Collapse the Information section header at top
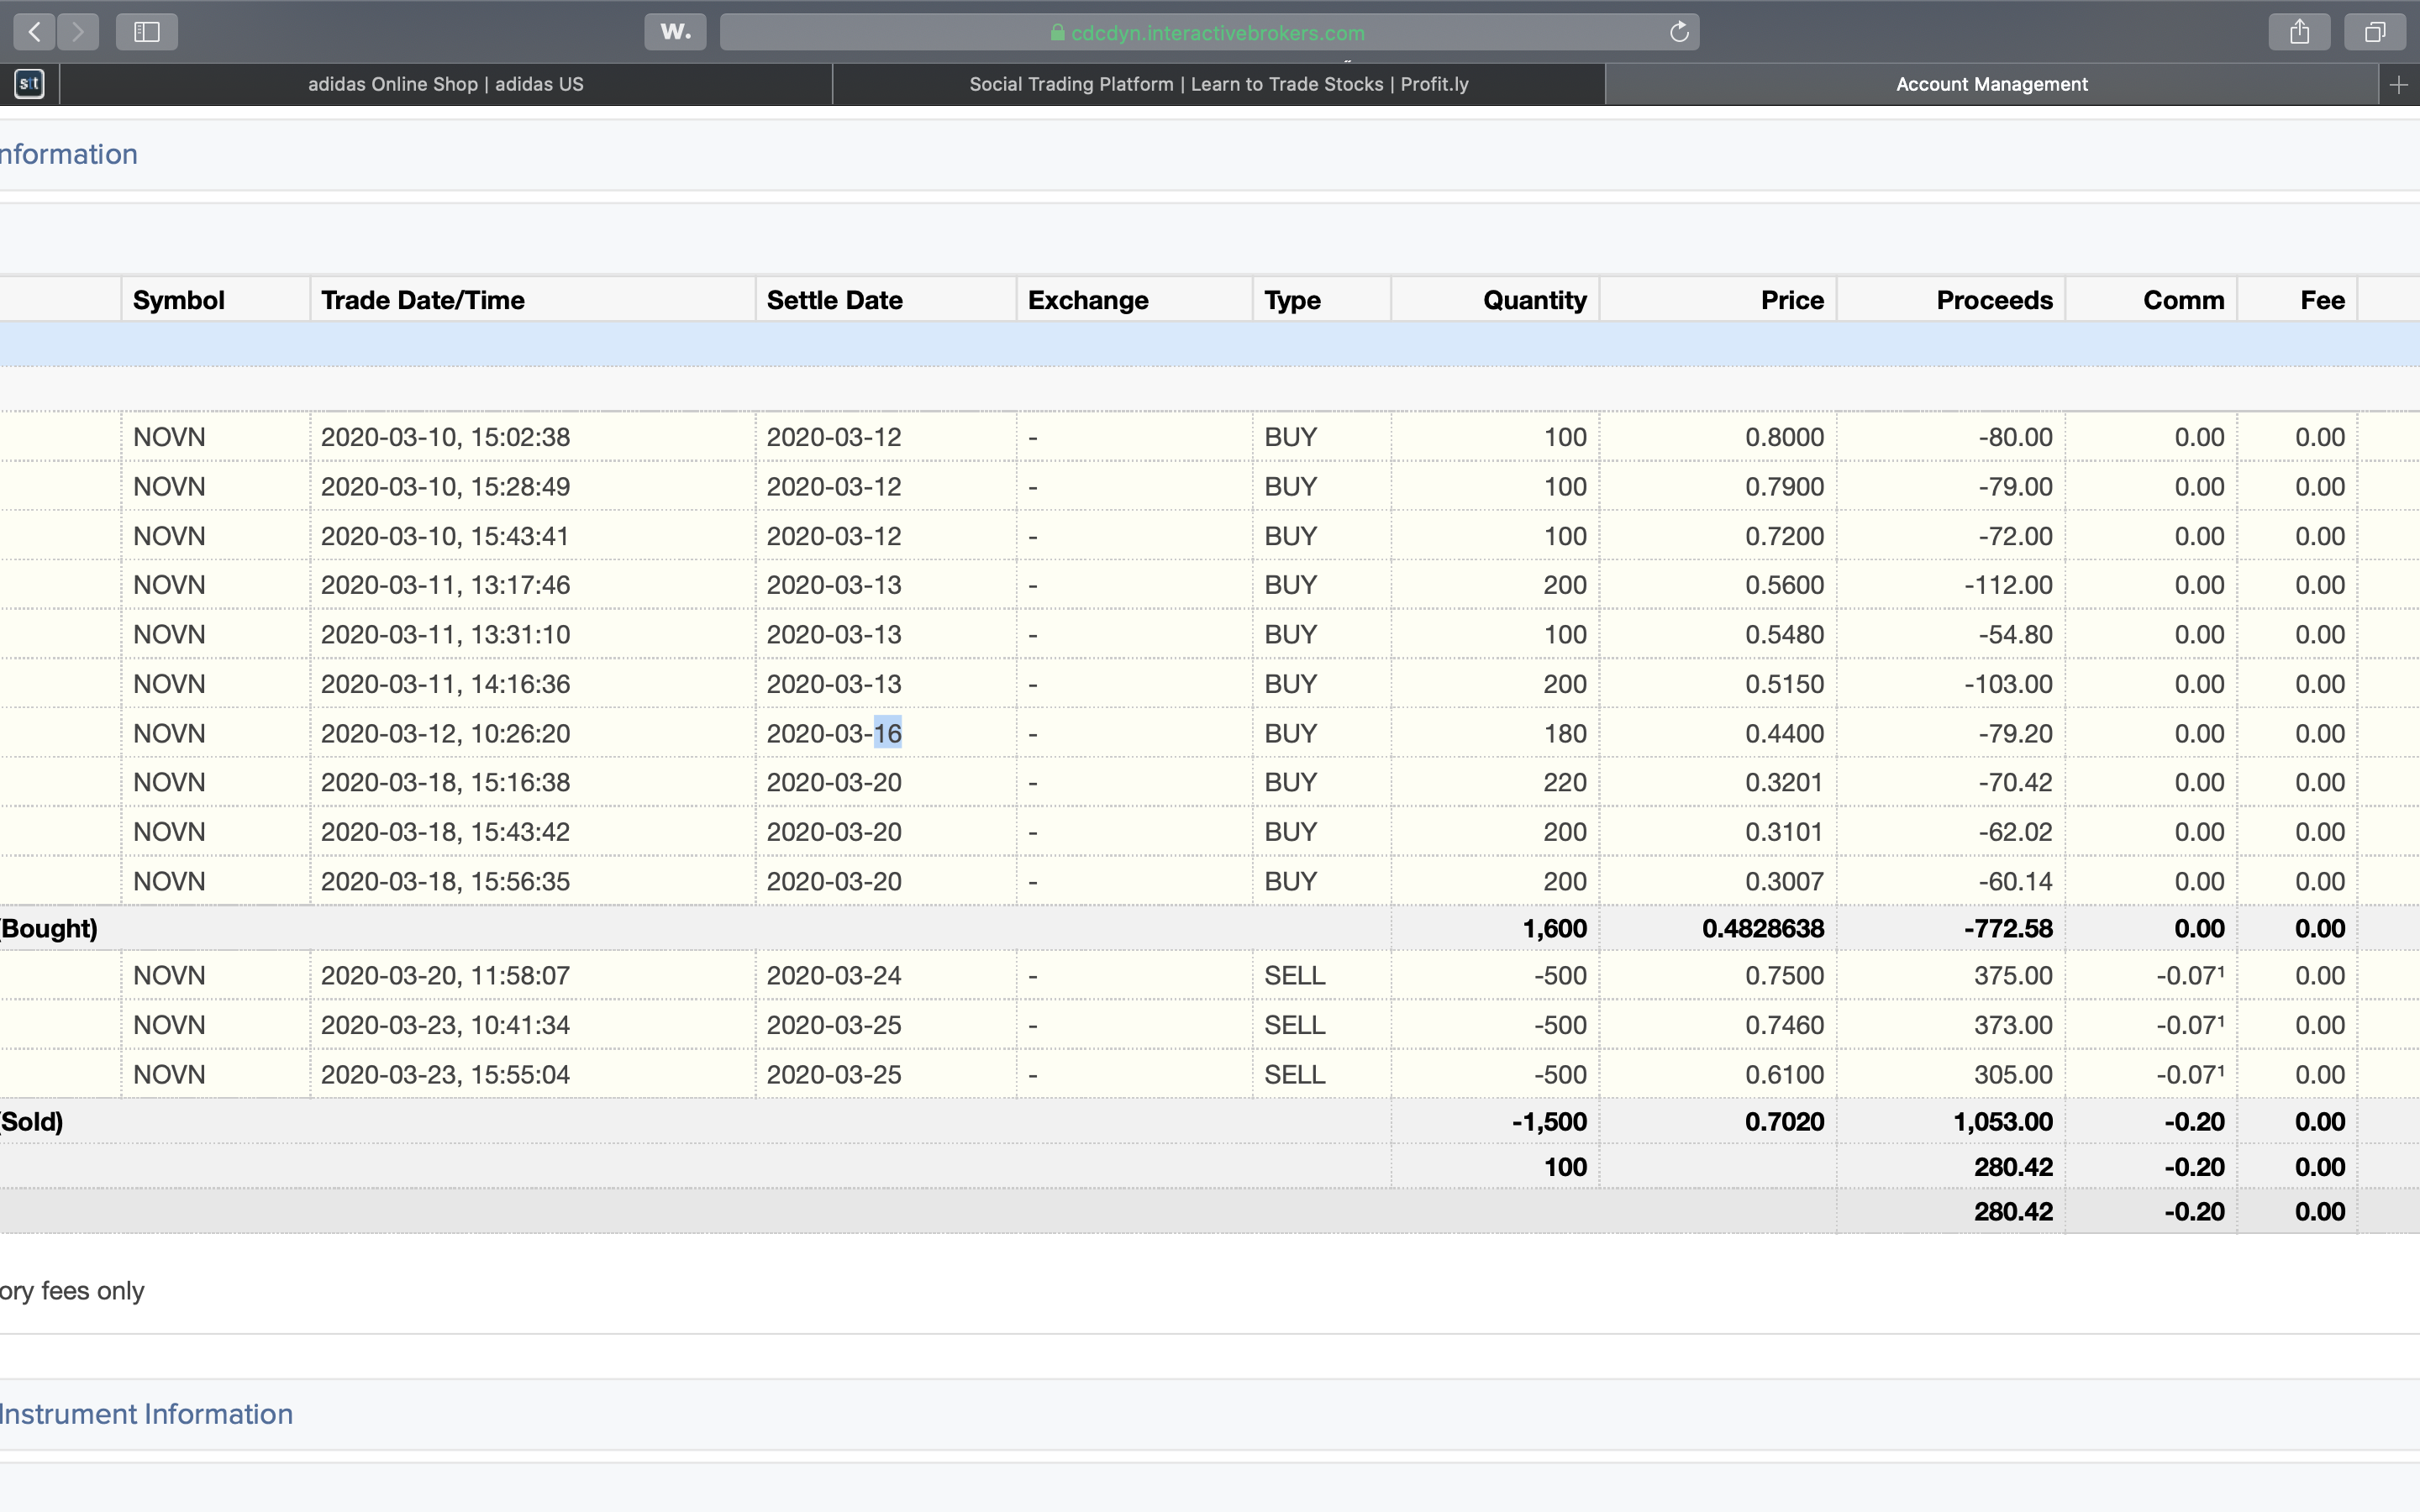The height and width of the screenshot is (1512, 2420). [x=68, y=155]
